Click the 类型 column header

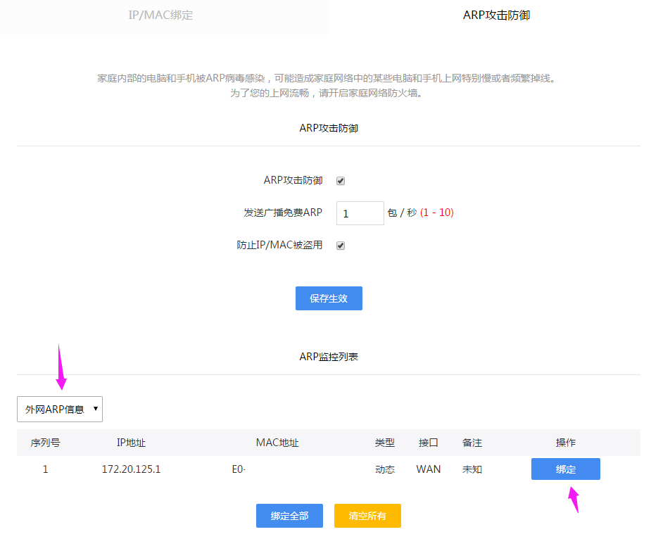(x=385, y=443)
